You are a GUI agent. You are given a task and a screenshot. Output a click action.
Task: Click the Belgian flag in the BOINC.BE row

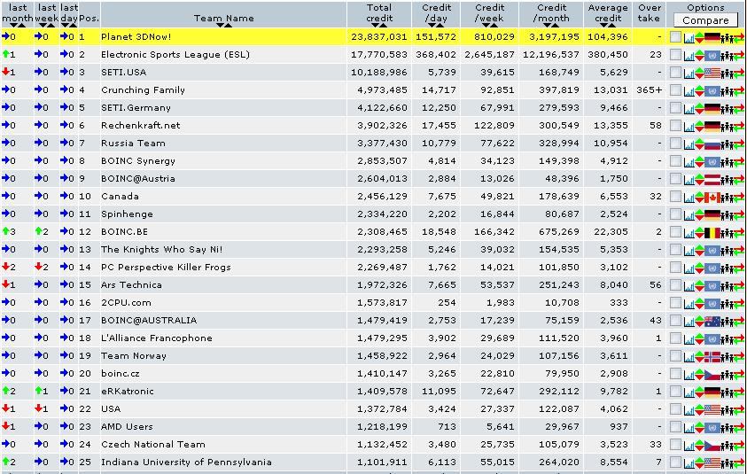(x=712, y=232)
